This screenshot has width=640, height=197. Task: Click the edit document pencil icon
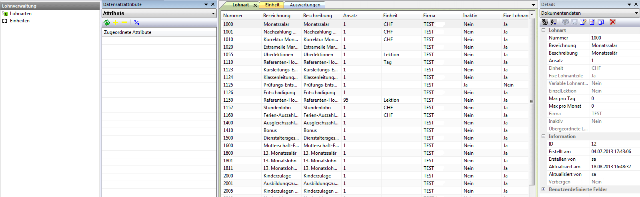tap(583, 22)
